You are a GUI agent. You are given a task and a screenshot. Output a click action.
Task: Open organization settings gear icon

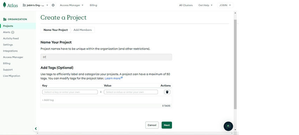pos(53,5)
